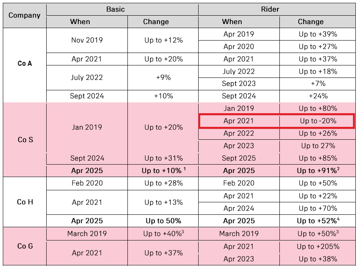The height and width of the screenshot is (273, 359).
Task: Click the Co A row label
Action: point(25,63)
